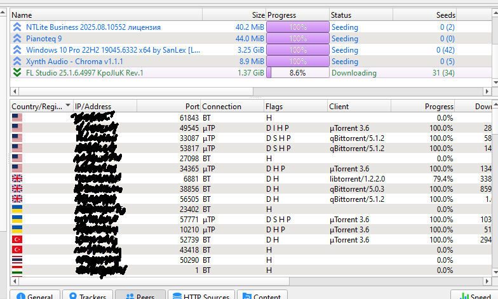498x299 pixels.
Task: Click the seeding icon next to Pianoteq 9
Action: [x=17, y=39]
